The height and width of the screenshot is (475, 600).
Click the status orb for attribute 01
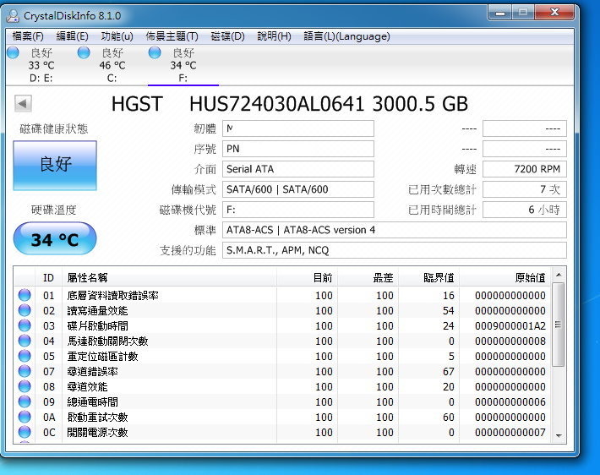coord(25,295)
